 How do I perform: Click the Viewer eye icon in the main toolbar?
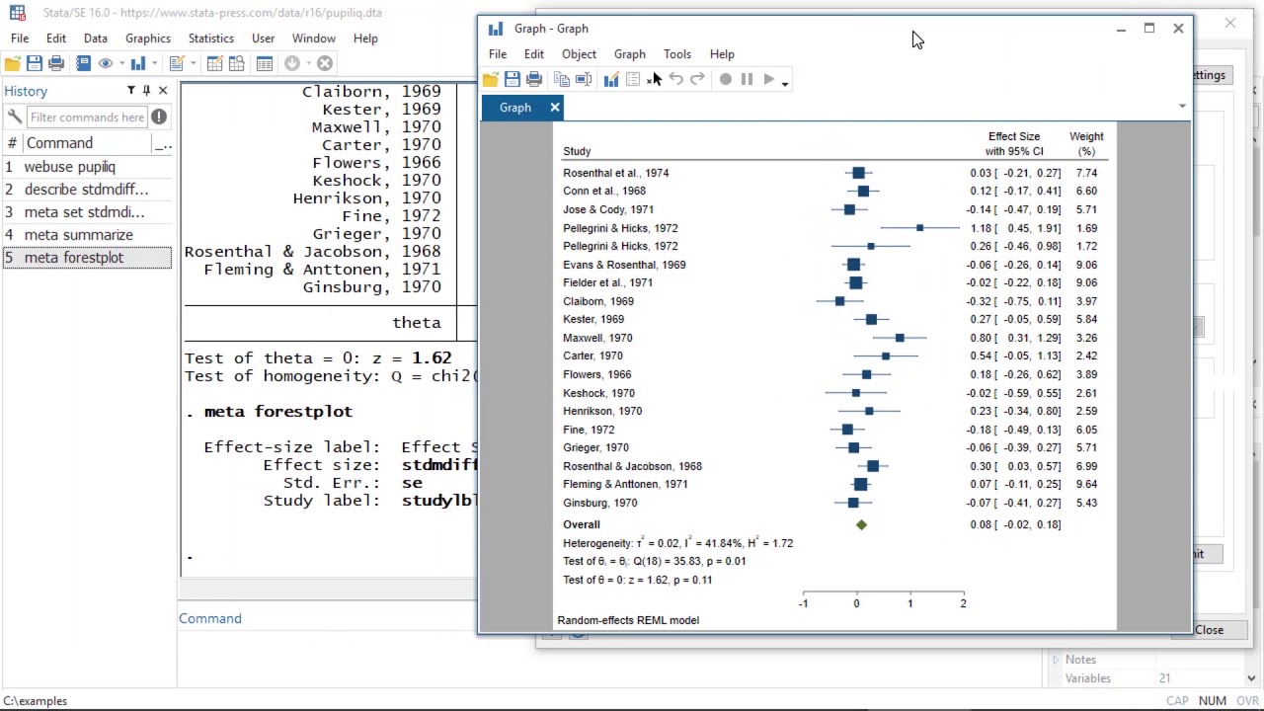(106, 63)
